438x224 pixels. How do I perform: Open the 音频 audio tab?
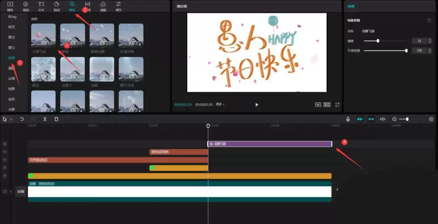[26, 6]
